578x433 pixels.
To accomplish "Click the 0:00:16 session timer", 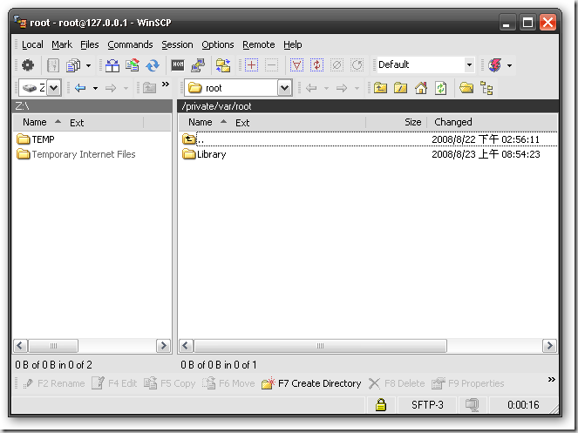I will [523, 404].
